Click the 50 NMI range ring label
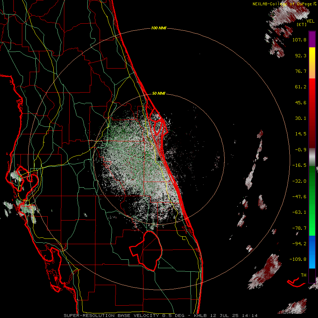Image resolution: width=318 pixels, height=318 pixels. [x=159, y=94]
